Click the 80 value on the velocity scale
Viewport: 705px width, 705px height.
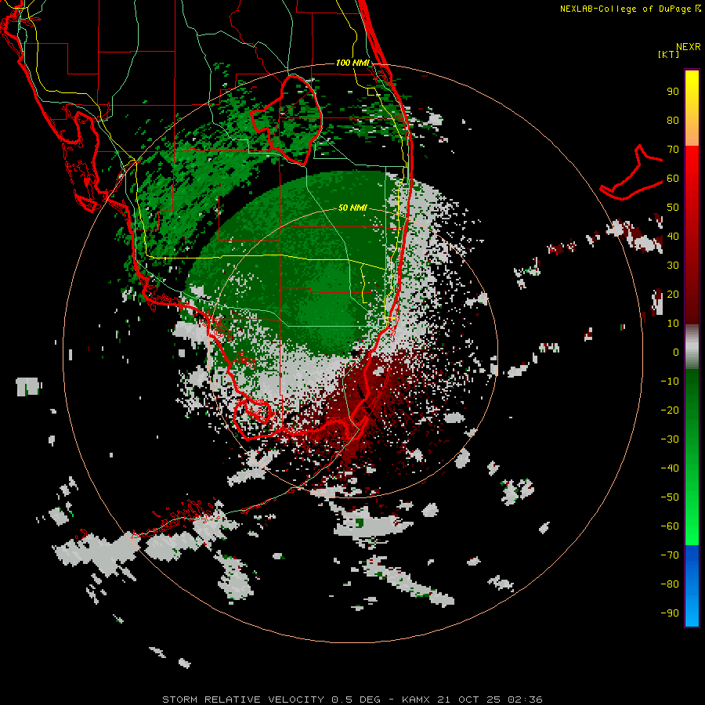pyautogui.click(x=673, y=120)
